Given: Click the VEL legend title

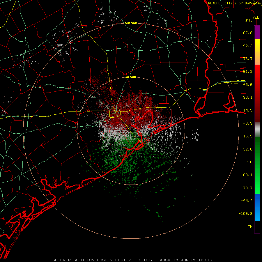Looking at the screenshot, I should tap(256, 17).
